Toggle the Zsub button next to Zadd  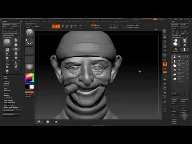(98, 25)
